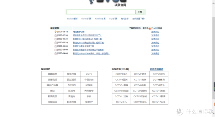Open the CCTV少儿 live channel

(121, 102)
